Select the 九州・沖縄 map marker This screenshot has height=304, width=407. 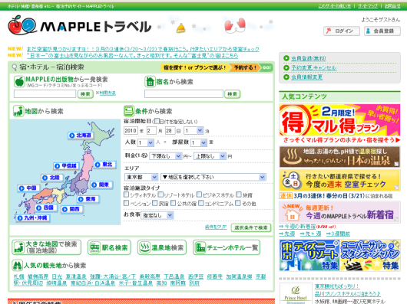click(x=33, y=217)
